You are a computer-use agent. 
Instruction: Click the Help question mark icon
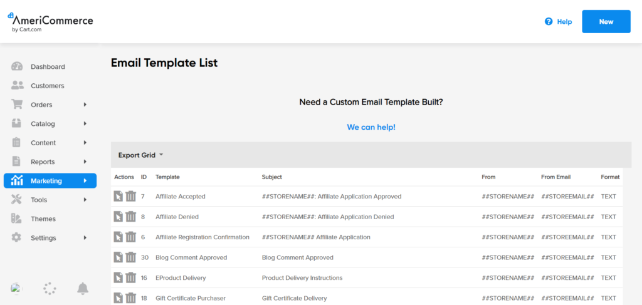point(549,22)
